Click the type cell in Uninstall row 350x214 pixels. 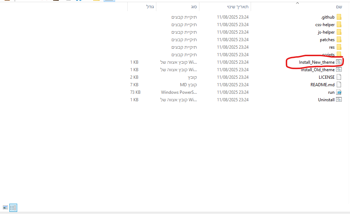[179, 100]
